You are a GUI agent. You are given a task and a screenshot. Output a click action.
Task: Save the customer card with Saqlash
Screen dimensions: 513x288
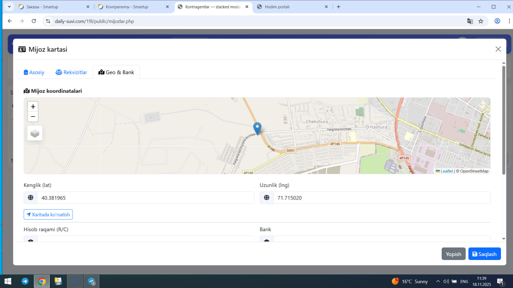[x=485, y=254]
